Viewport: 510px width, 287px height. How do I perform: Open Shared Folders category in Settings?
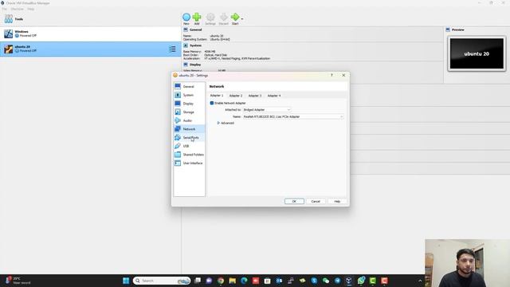click(x=190, y=154)
